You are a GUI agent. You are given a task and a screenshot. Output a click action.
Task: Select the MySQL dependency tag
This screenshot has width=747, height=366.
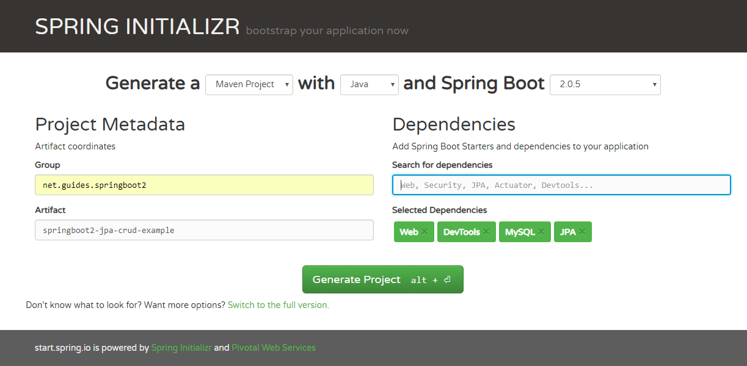coord(519,232)
